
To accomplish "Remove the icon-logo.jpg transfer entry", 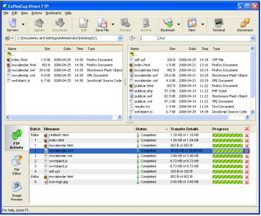I will (247, 182).
